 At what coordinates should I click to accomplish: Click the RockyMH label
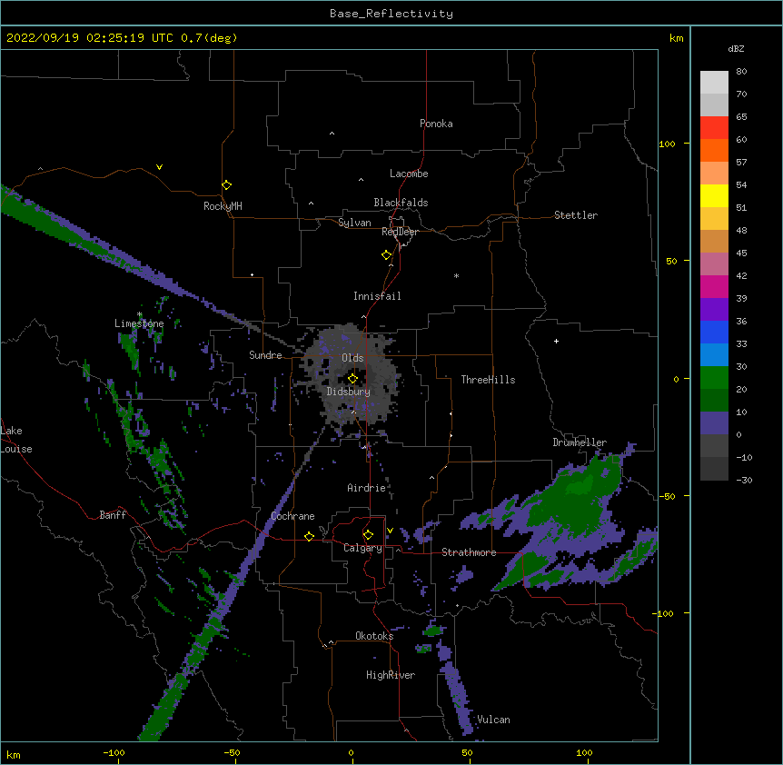point(223,206)
